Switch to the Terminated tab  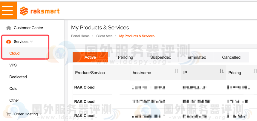click(196, 57)
